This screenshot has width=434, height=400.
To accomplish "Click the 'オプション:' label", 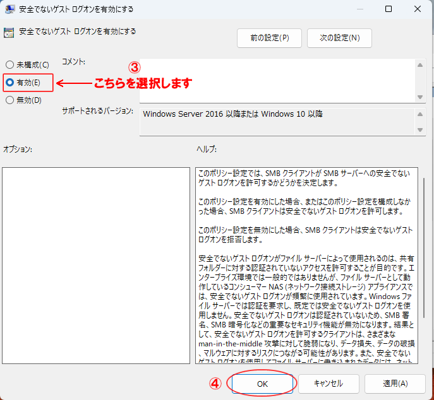I will click(x=18, y=150).
